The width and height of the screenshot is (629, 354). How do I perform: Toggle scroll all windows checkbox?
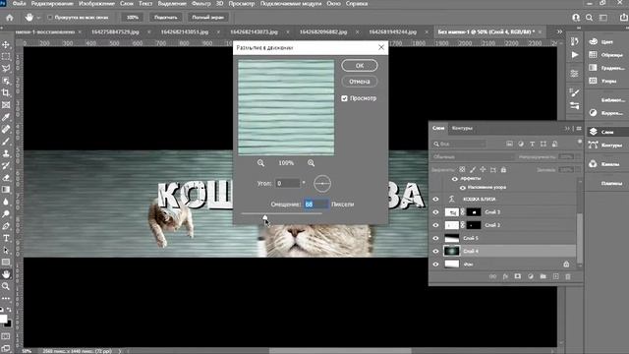point(50,18)
